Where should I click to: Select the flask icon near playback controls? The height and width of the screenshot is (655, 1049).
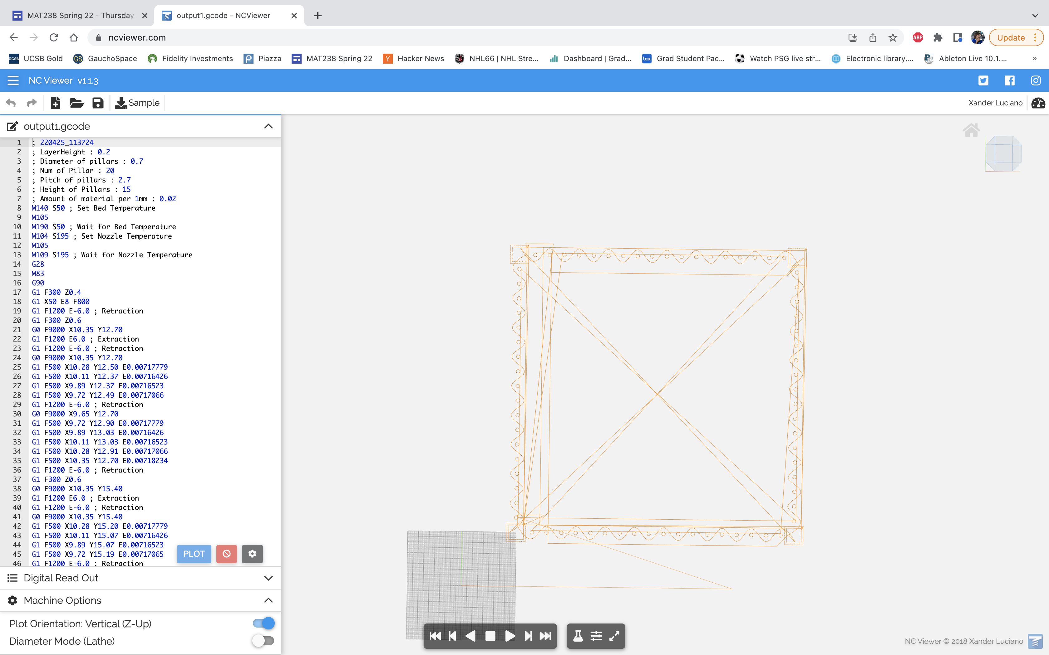(x=578, y=636)
